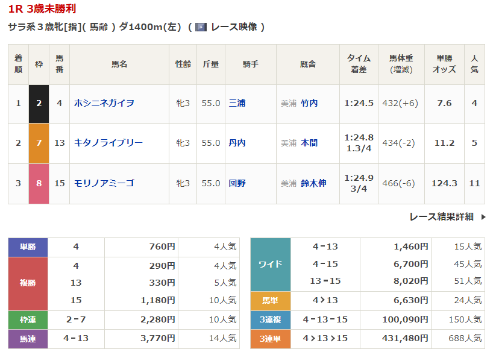Select the 3連単 payout label
The height and width of the screenshot is (355, 496).
(270, 339)
